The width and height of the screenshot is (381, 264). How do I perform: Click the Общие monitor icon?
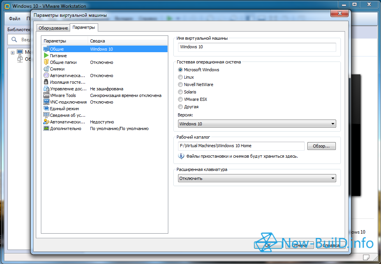point(46,49)
